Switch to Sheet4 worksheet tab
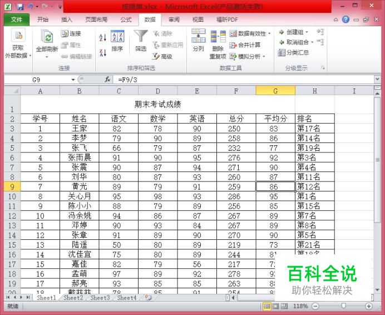The height and width of the screenshot is (315, 385). pyautogui.click(x=127, y=298)
